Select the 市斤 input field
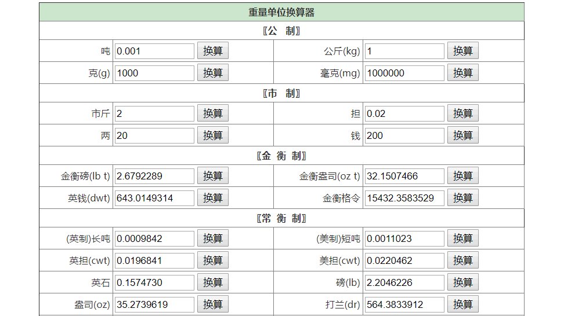Viewport: 564px width, 316px height. [154, 113]
